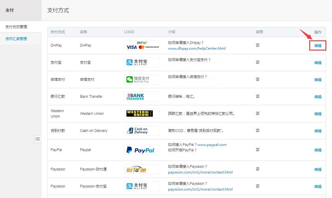Click the Alipay logo in 支付宝 row
The image size is (332, 198).
pos(142,63)
